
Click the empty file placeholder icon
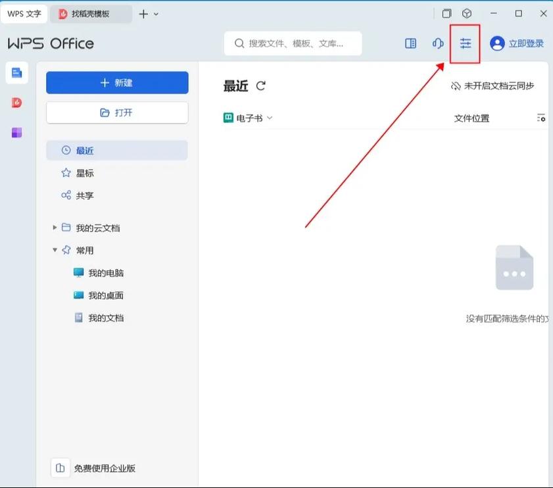[x=514, y=268]
